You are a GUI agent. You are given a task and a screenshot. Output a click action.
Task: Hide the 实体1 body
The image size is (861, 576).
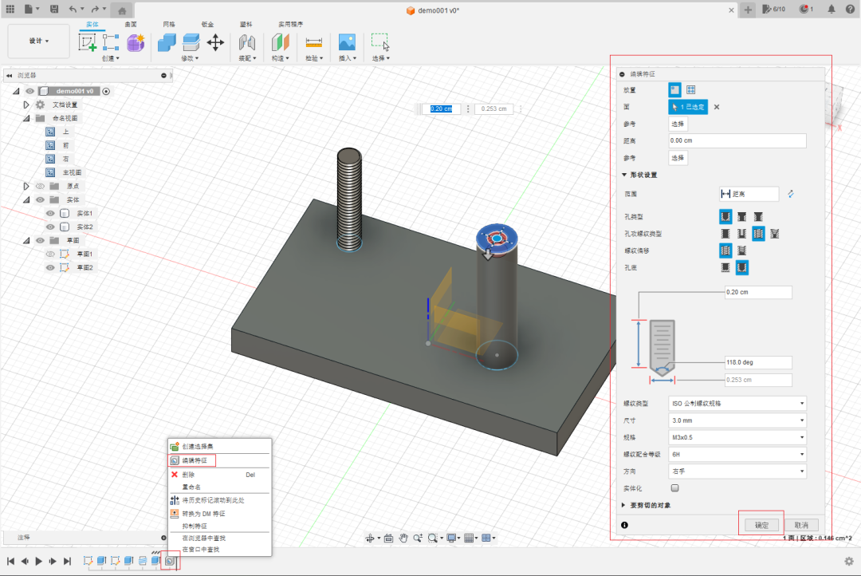50,213
